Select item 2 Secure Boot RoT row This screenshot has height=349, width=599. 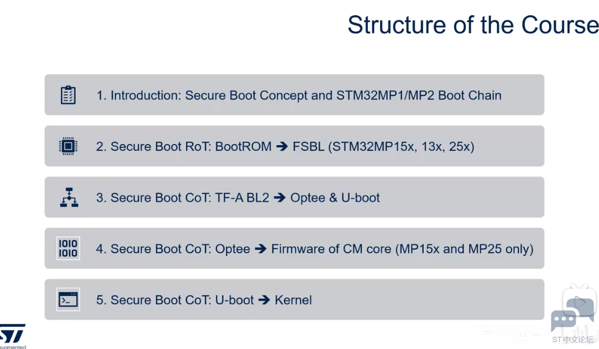pyautogui.click(x=294, y=146)
